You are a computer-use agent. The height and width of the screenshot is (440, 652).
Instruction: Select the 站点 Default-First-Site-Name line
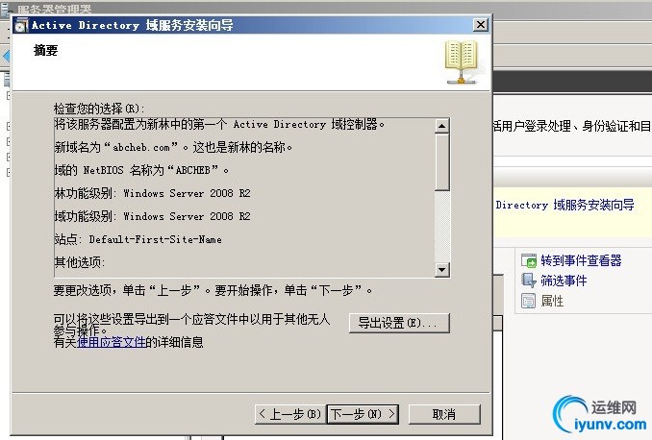[x=138, y=239]
